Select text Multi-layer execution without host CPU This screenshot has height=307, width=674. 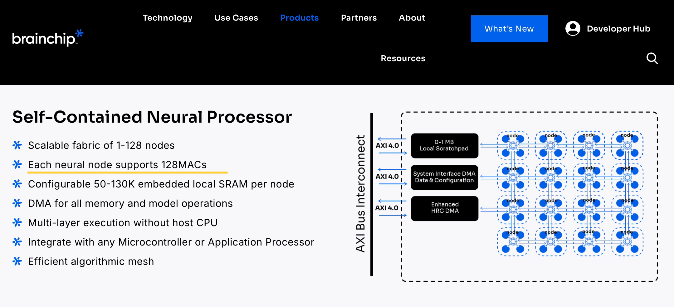click(123, 223)
